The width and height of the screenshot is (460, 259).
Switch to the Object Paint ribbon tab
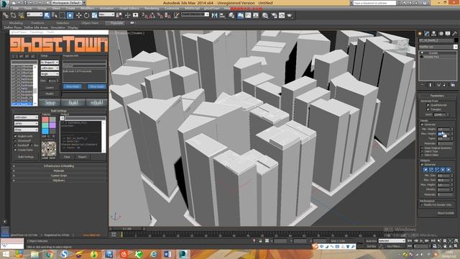pyautogui.click(x=90, y=22)
